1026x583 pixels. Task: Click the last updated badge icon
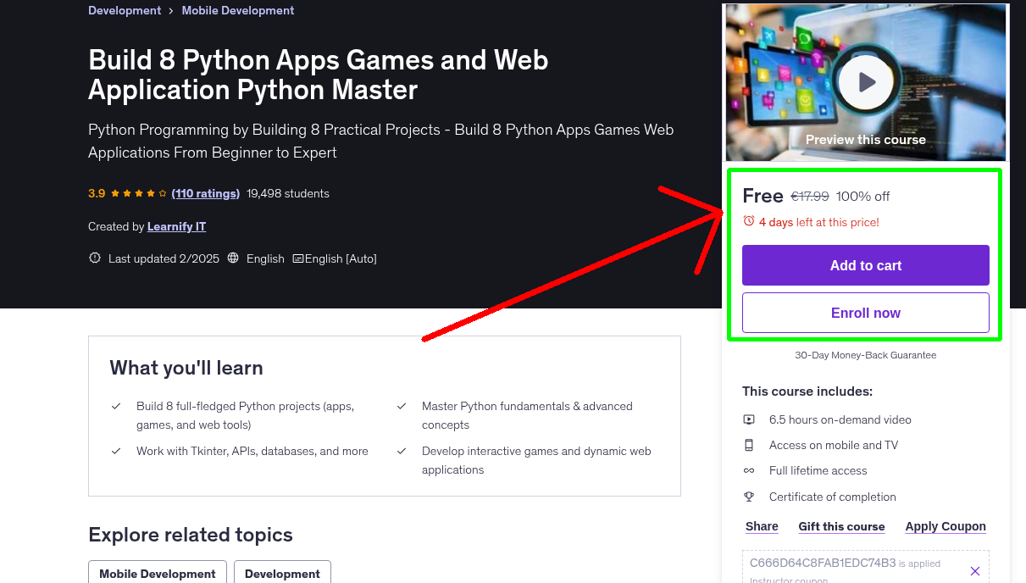95,258
